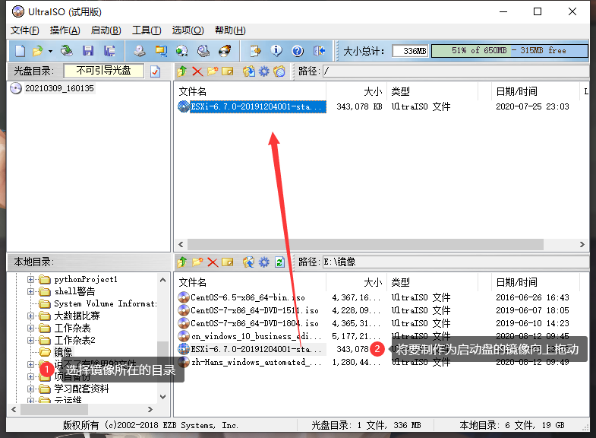The height and width of the screenshot is (438, 596).
Task: Save the image with the floppy disk icon
Action: click(x=88, y=51)
